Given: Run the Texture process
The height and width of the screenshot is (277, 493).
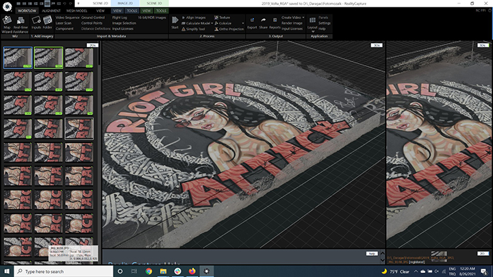Looking at the screenshot, I should pos(222,18).
